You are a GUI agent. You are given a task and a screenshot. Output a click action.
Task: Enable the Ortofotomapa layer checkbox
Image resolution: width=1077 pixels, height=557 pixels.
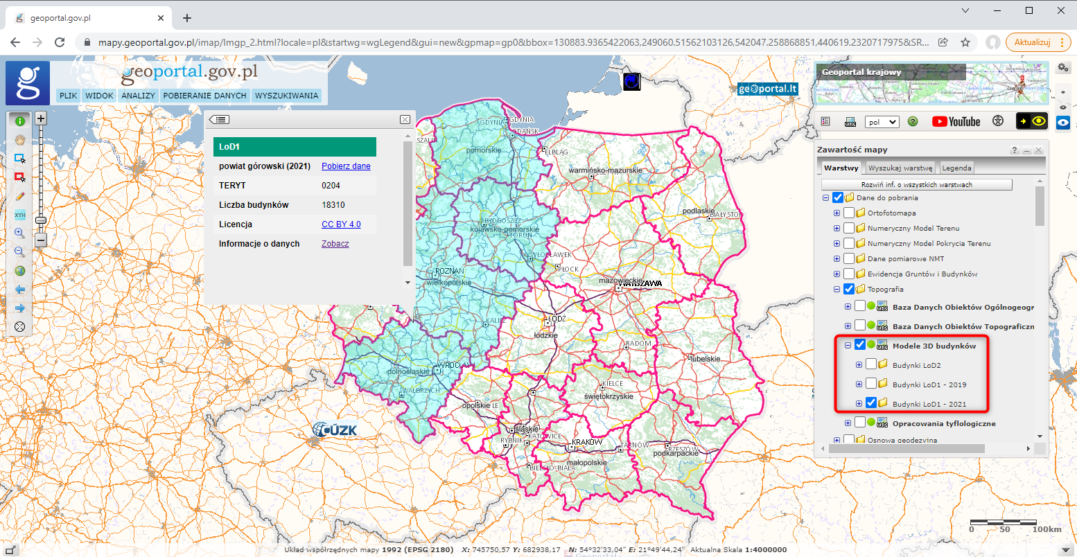pyautogui.click(x=849, y=213)
